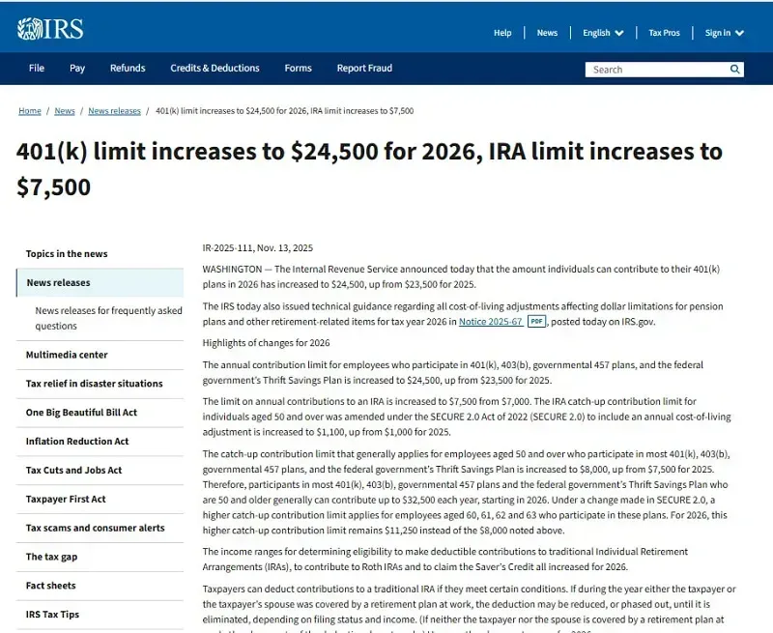Select News releases in the sidebar
This screenshot has height=633, width=773.
[x=61, y=282]
